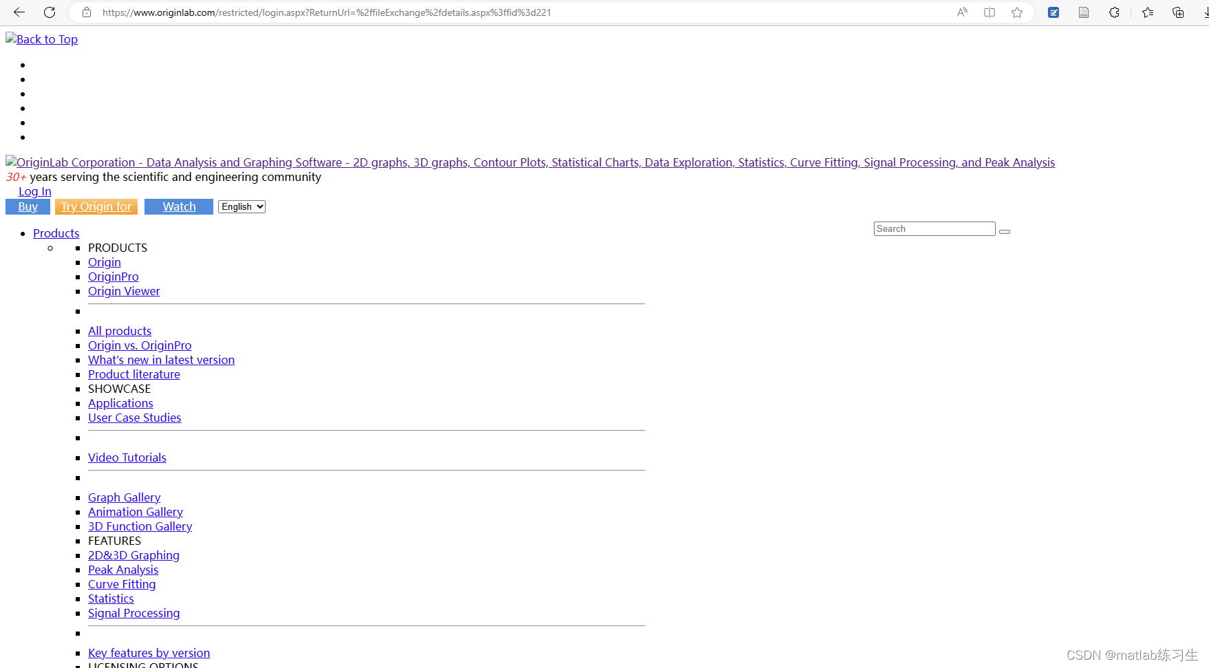Viewport: 1209px width, 668px height.
Task: Open the Extensions puzzle icon
Action: coord(1114,12)
